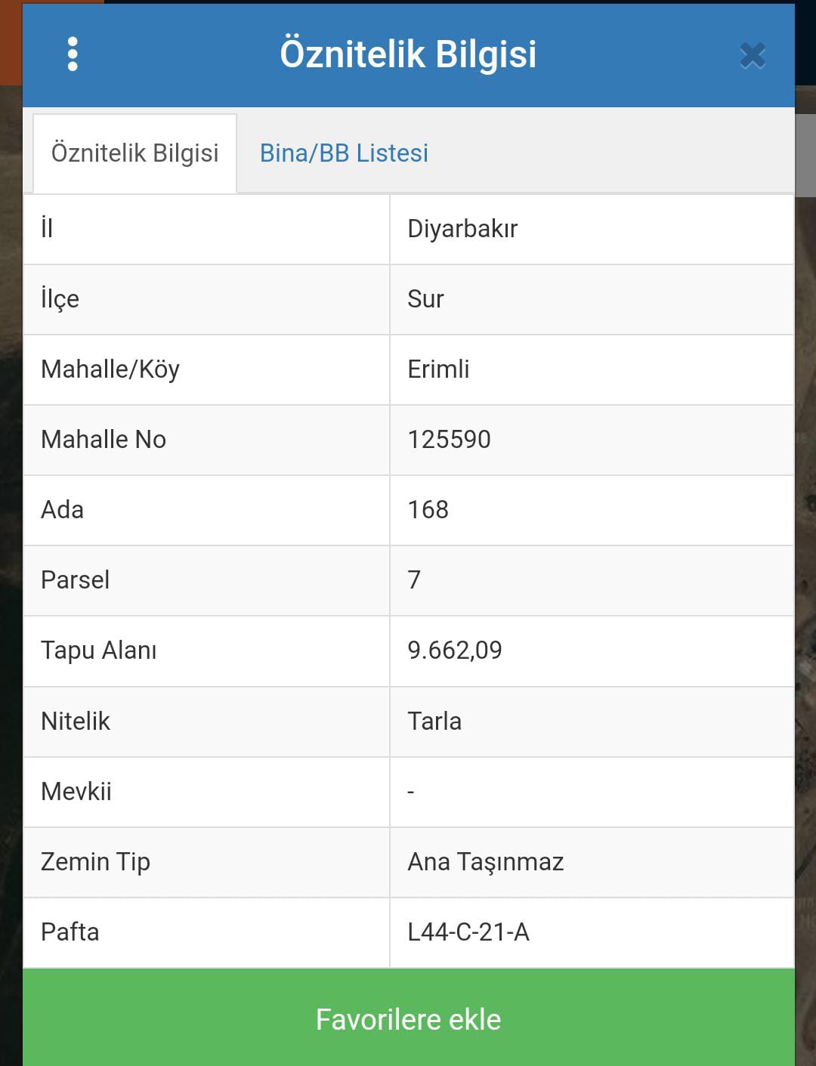The image size is (816, 1066).
Task: Select the Ana Taşınmaz value
Action: click(486, 862)
